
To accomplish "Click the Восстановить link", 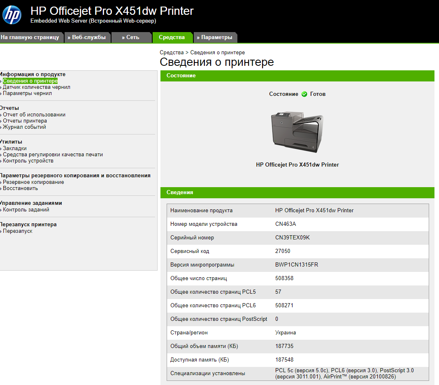I will pyautogui.click(x=20, y=188).
